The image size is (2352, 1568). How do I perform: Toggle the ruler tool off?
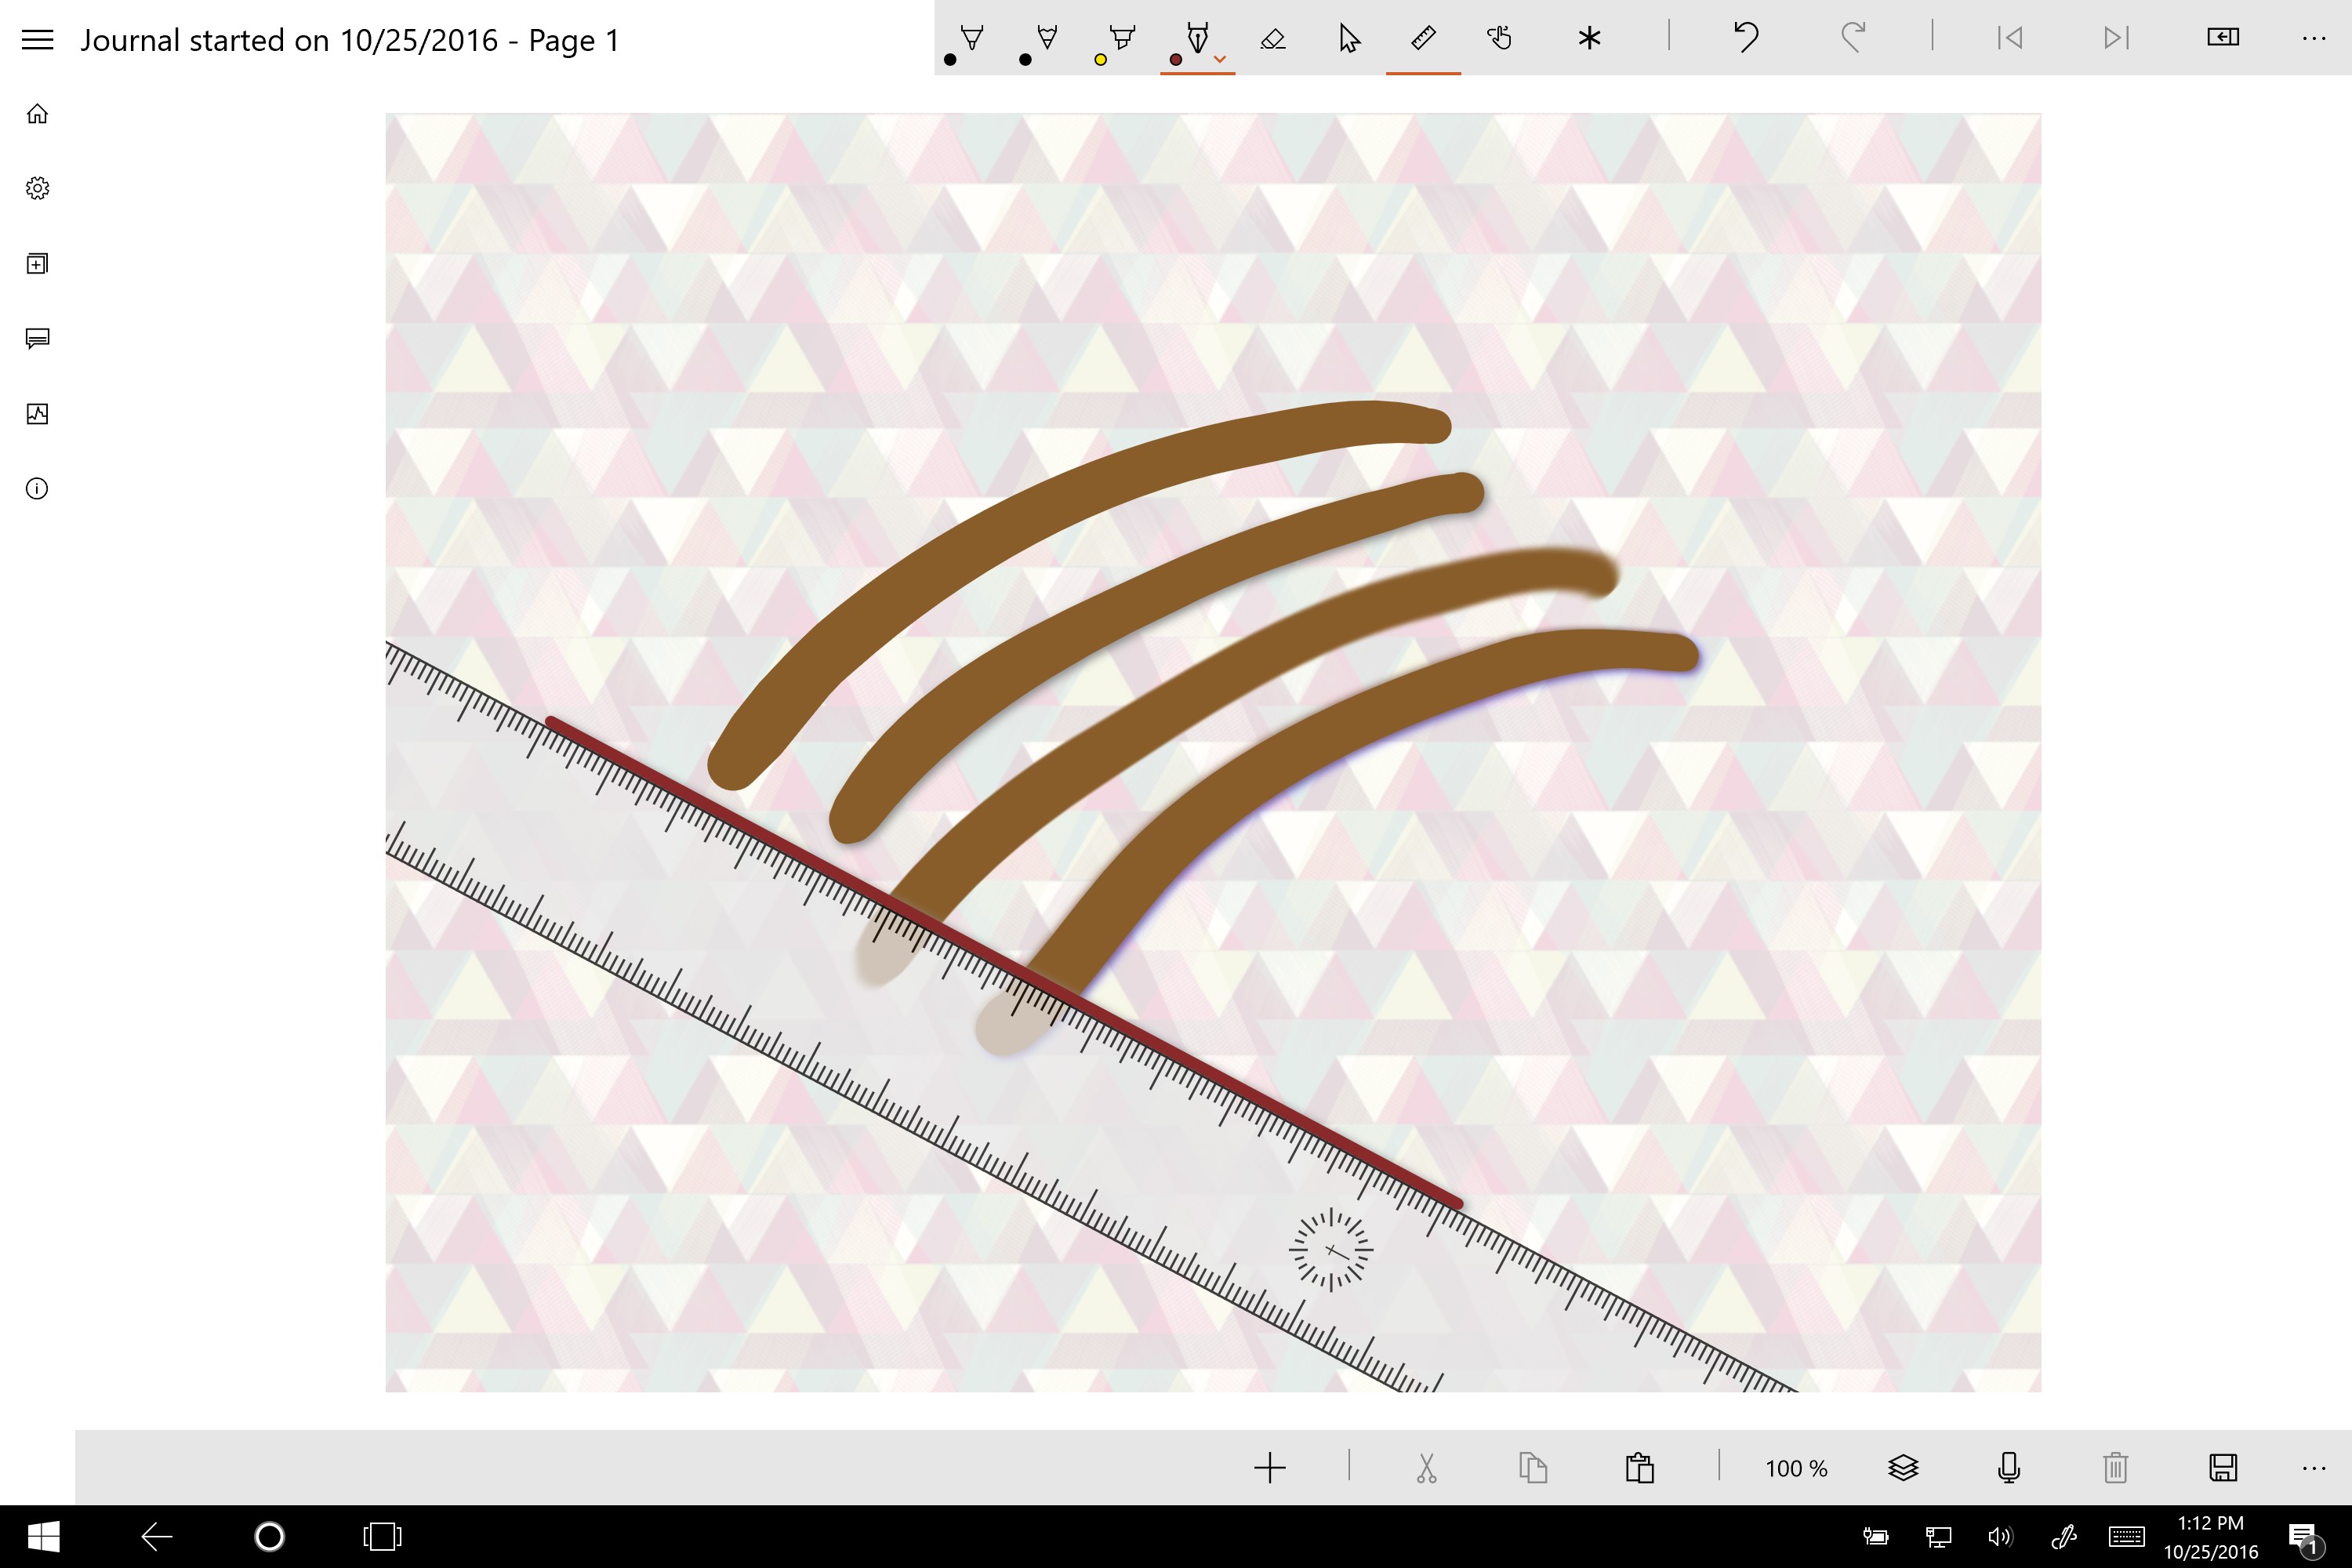coord(1423,38)
